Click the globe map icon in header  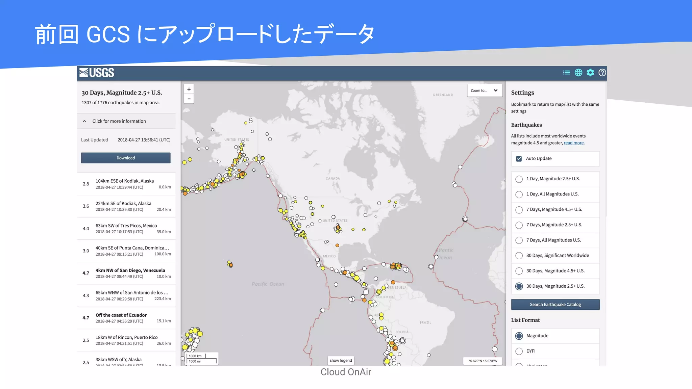point(578,73)
